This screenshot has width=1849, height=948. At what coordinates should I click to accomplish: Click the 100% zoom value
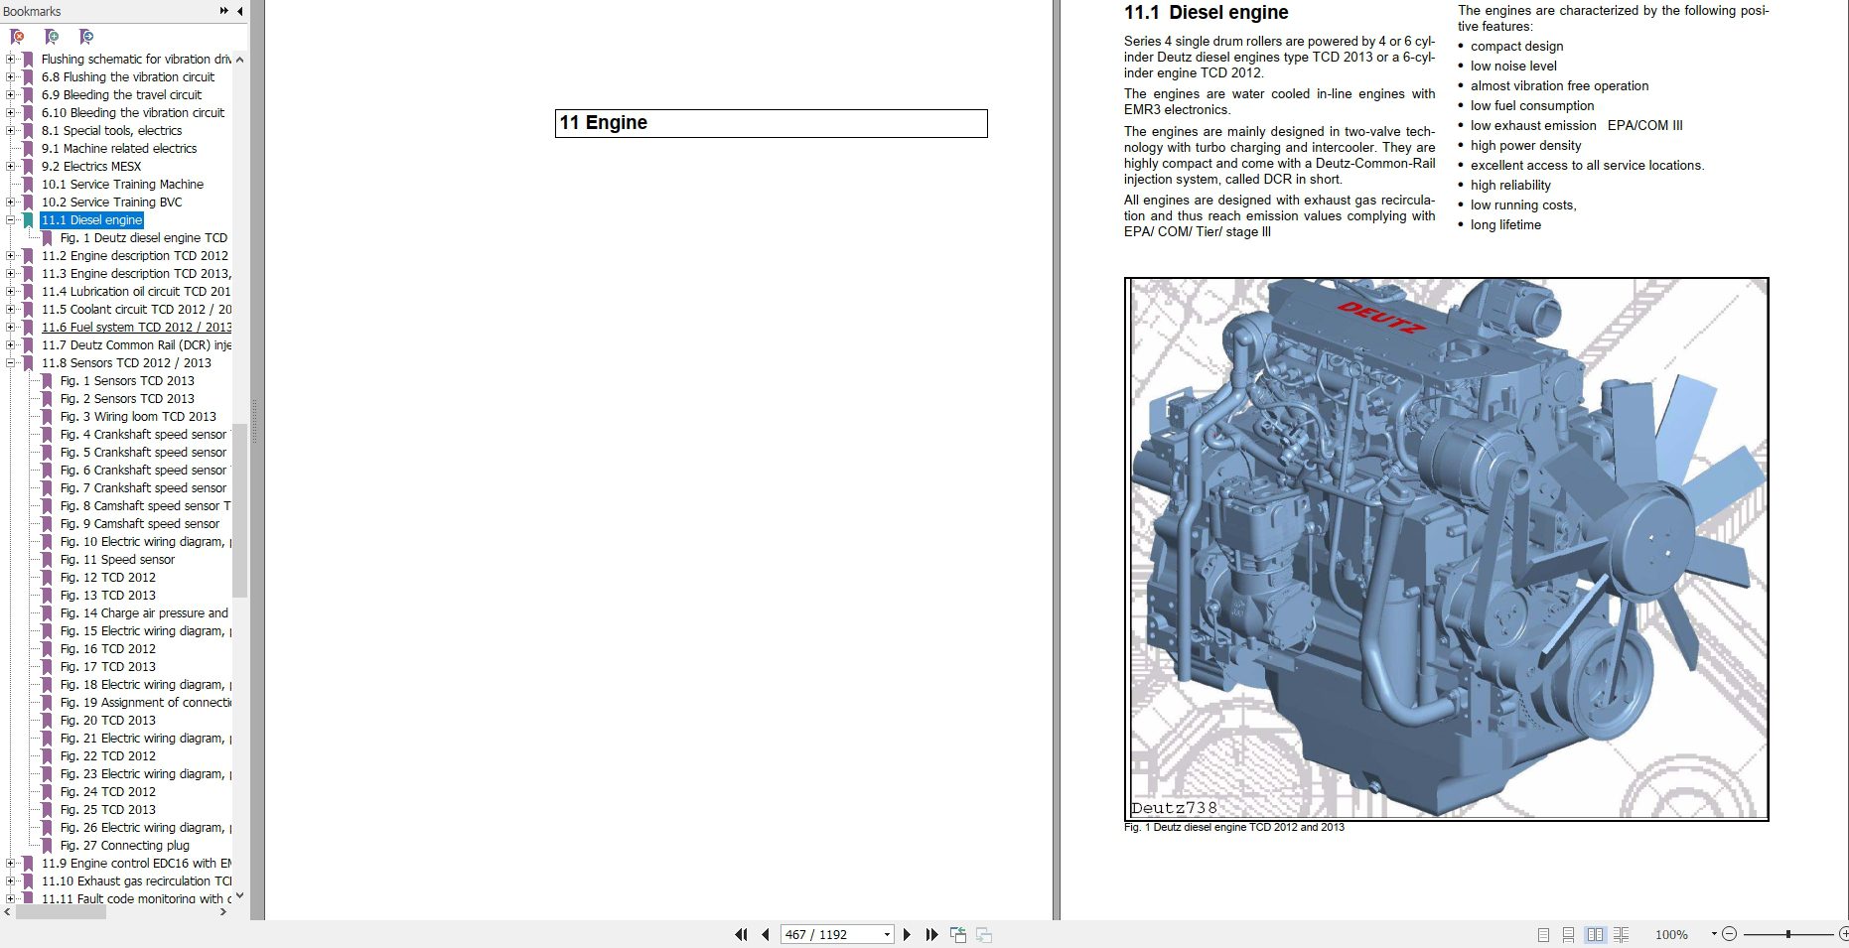pyautogui.click(x=1671, y=934)
